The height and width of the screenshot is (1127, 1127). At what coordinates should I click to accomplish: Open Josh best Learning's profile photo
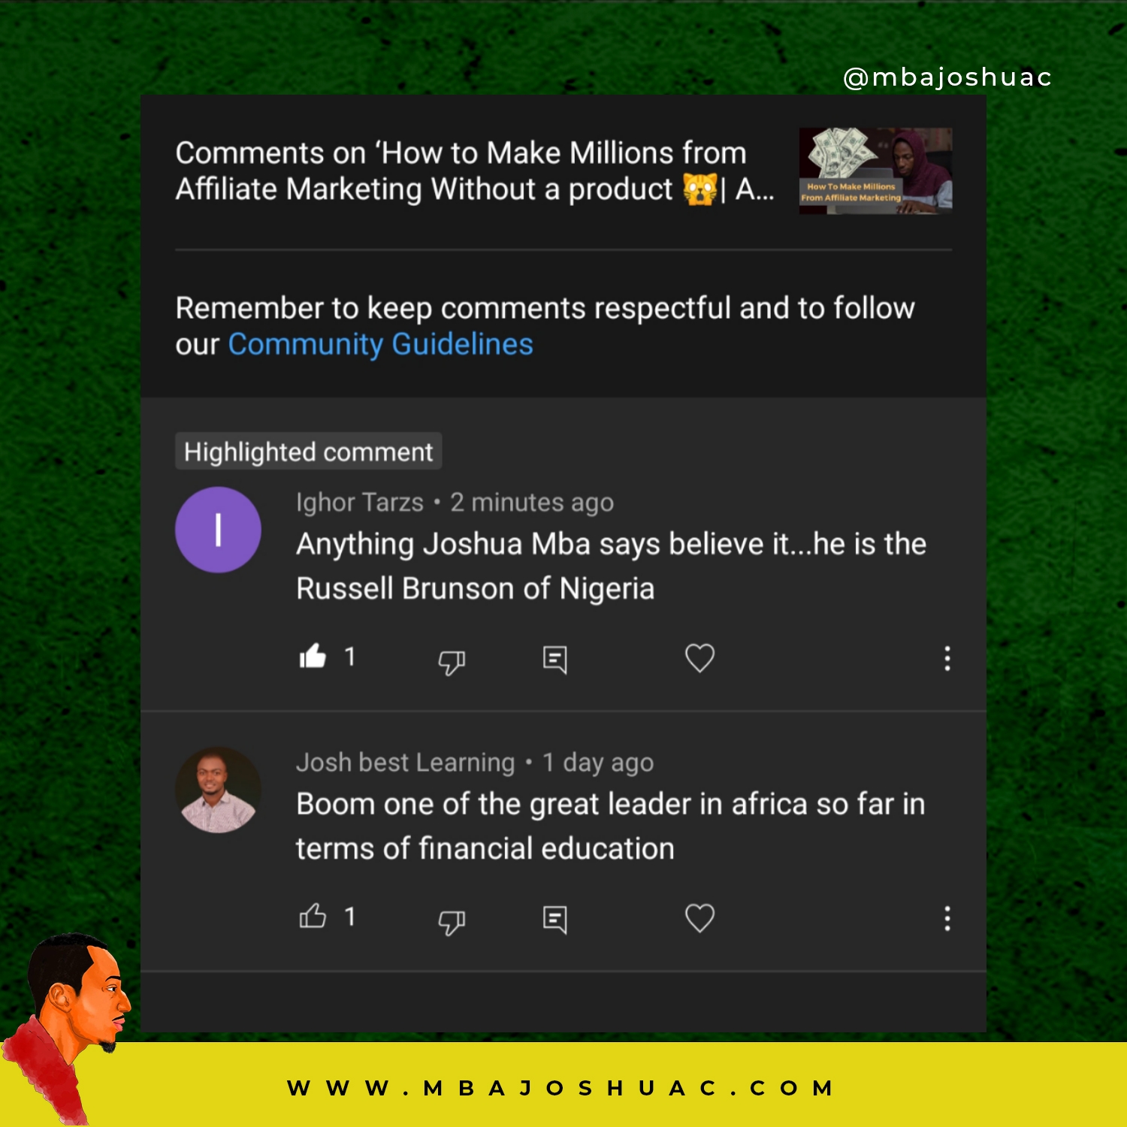(x=218, y=790)
